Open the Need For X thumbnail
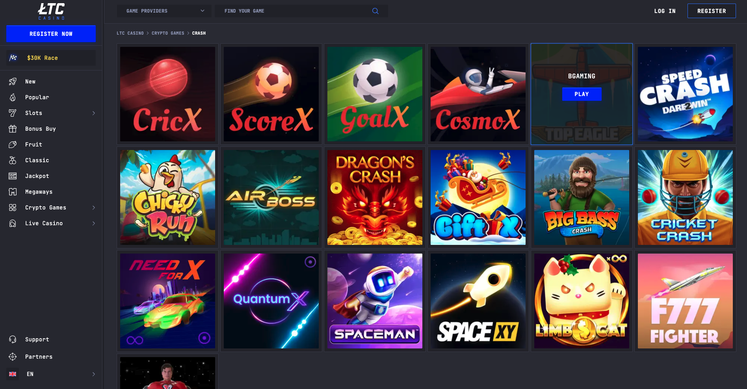 [x=167, y=301]
